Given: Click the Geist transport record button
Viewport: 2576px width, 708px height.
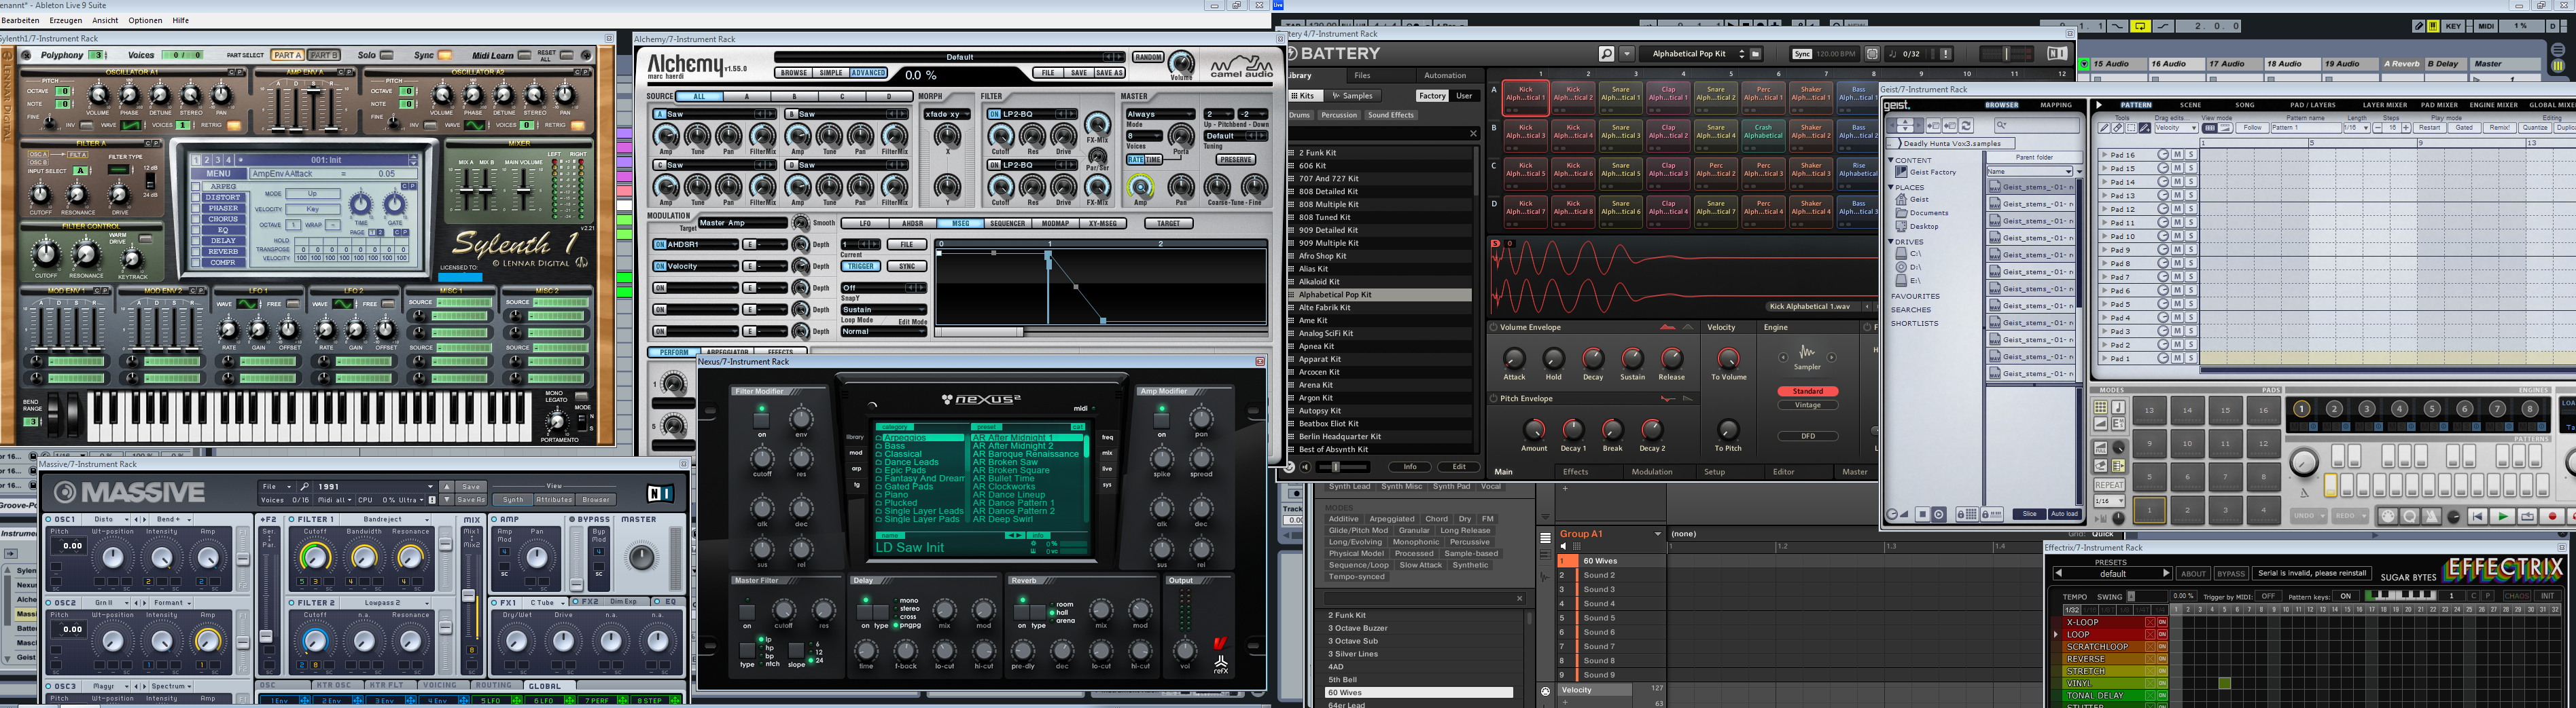Looking at the screenshot, I should pyautogui.click(x=2553, y=517).
